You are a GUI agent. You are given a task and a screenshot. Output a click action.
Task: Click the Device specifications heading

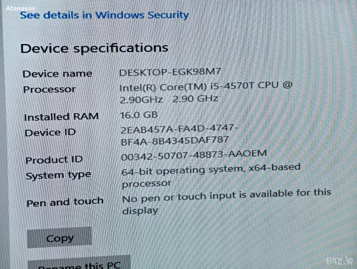94,48
